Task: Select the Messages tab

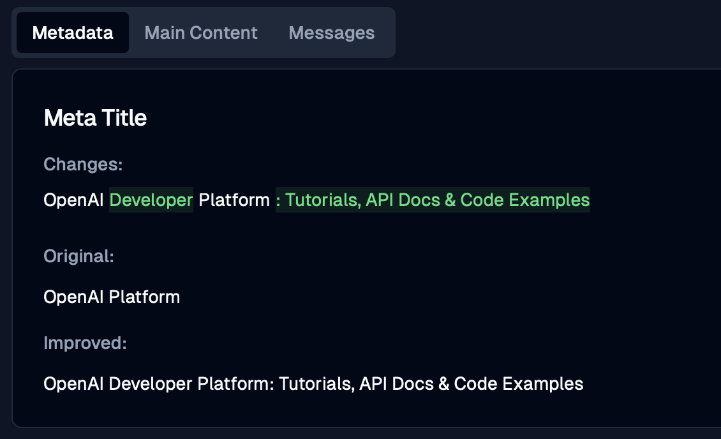Action: [331, 33]
